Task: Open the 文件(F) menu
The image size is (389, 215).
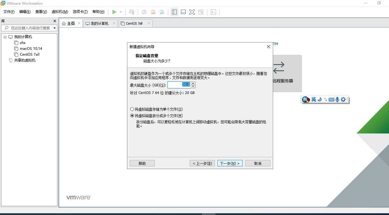Action: point(9,12)
